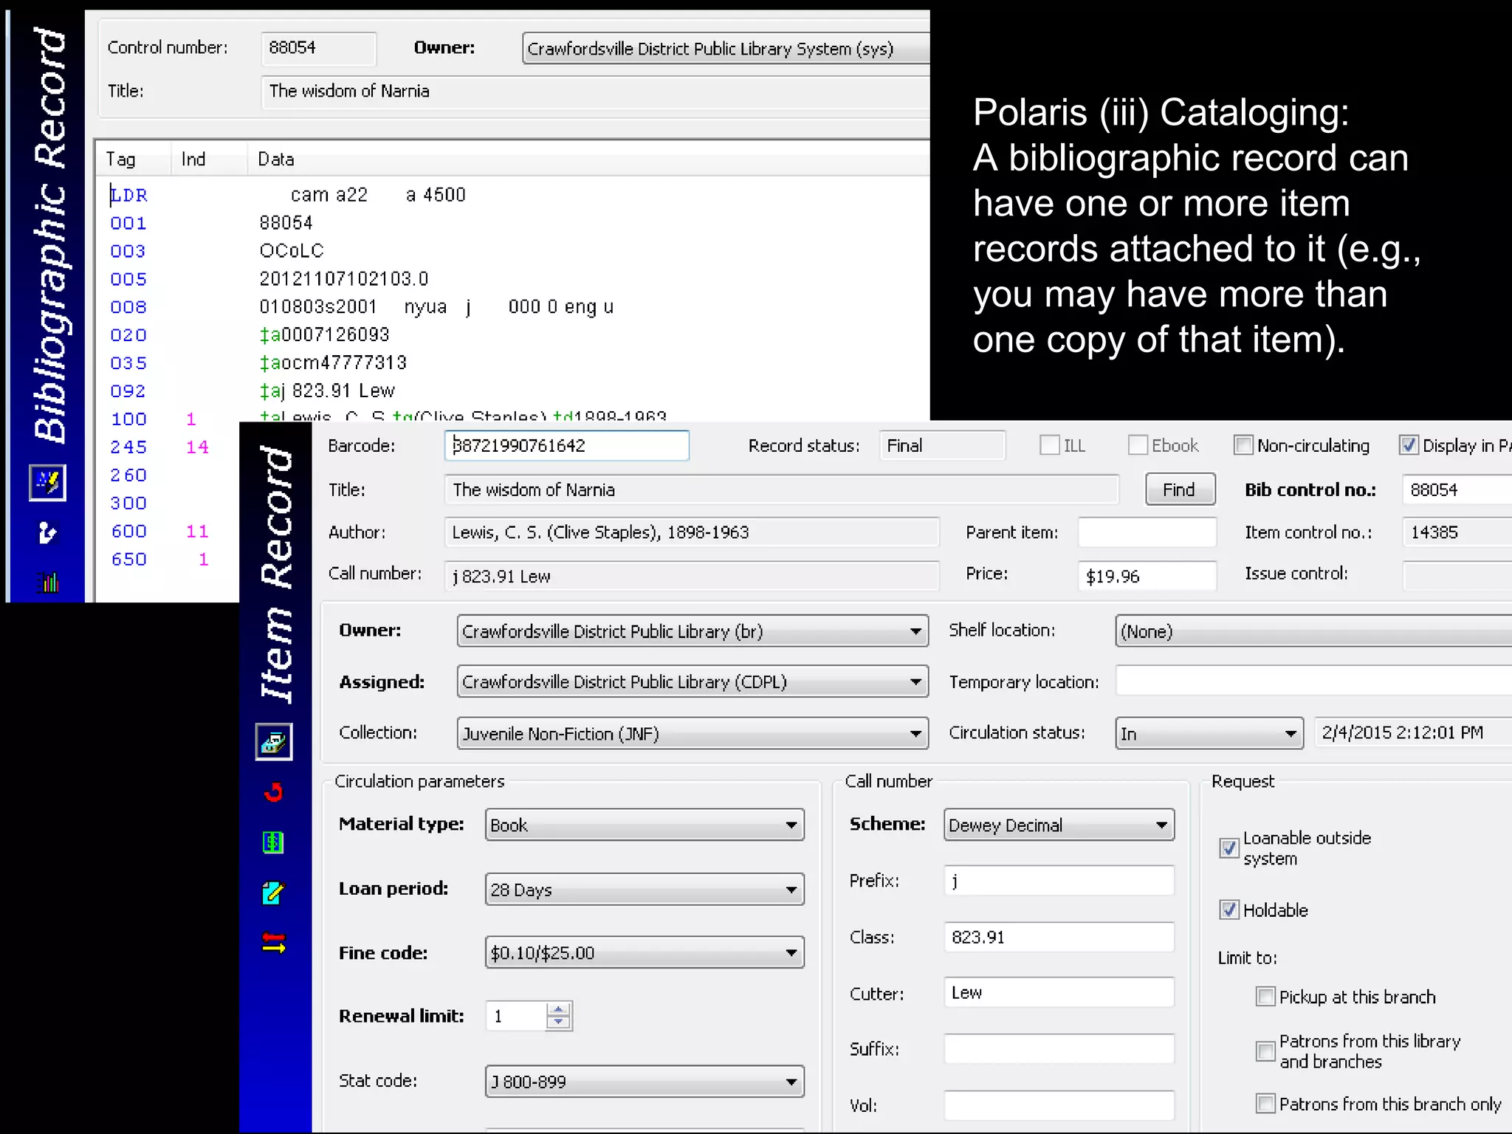Click the Ind column header

point(209,159)
